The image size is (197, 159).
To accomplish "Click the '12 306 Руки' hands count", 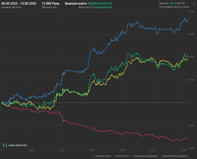I will coord(50,3).
